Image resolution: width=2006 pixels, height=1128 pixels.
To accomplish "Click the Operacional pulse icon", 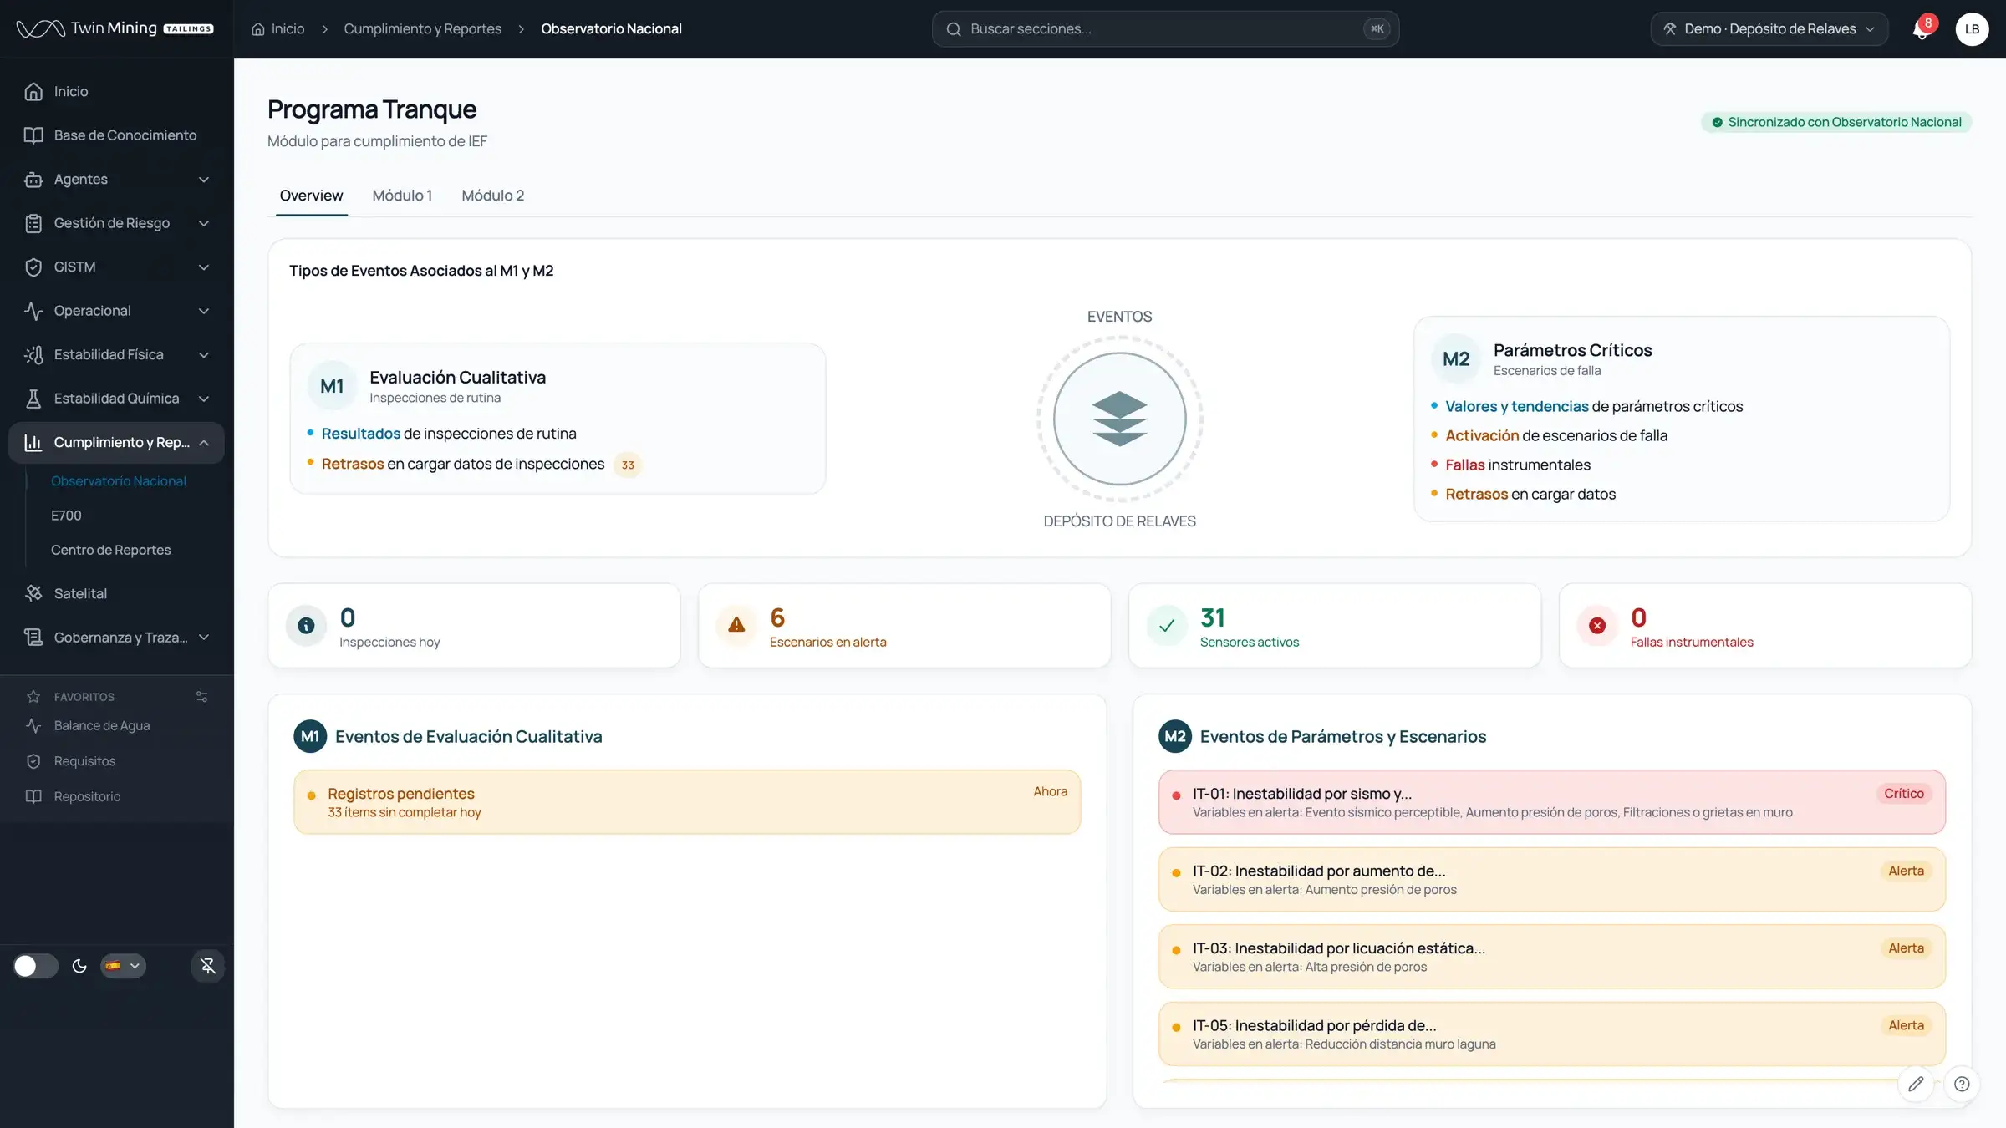I will [x=33, y=311].
